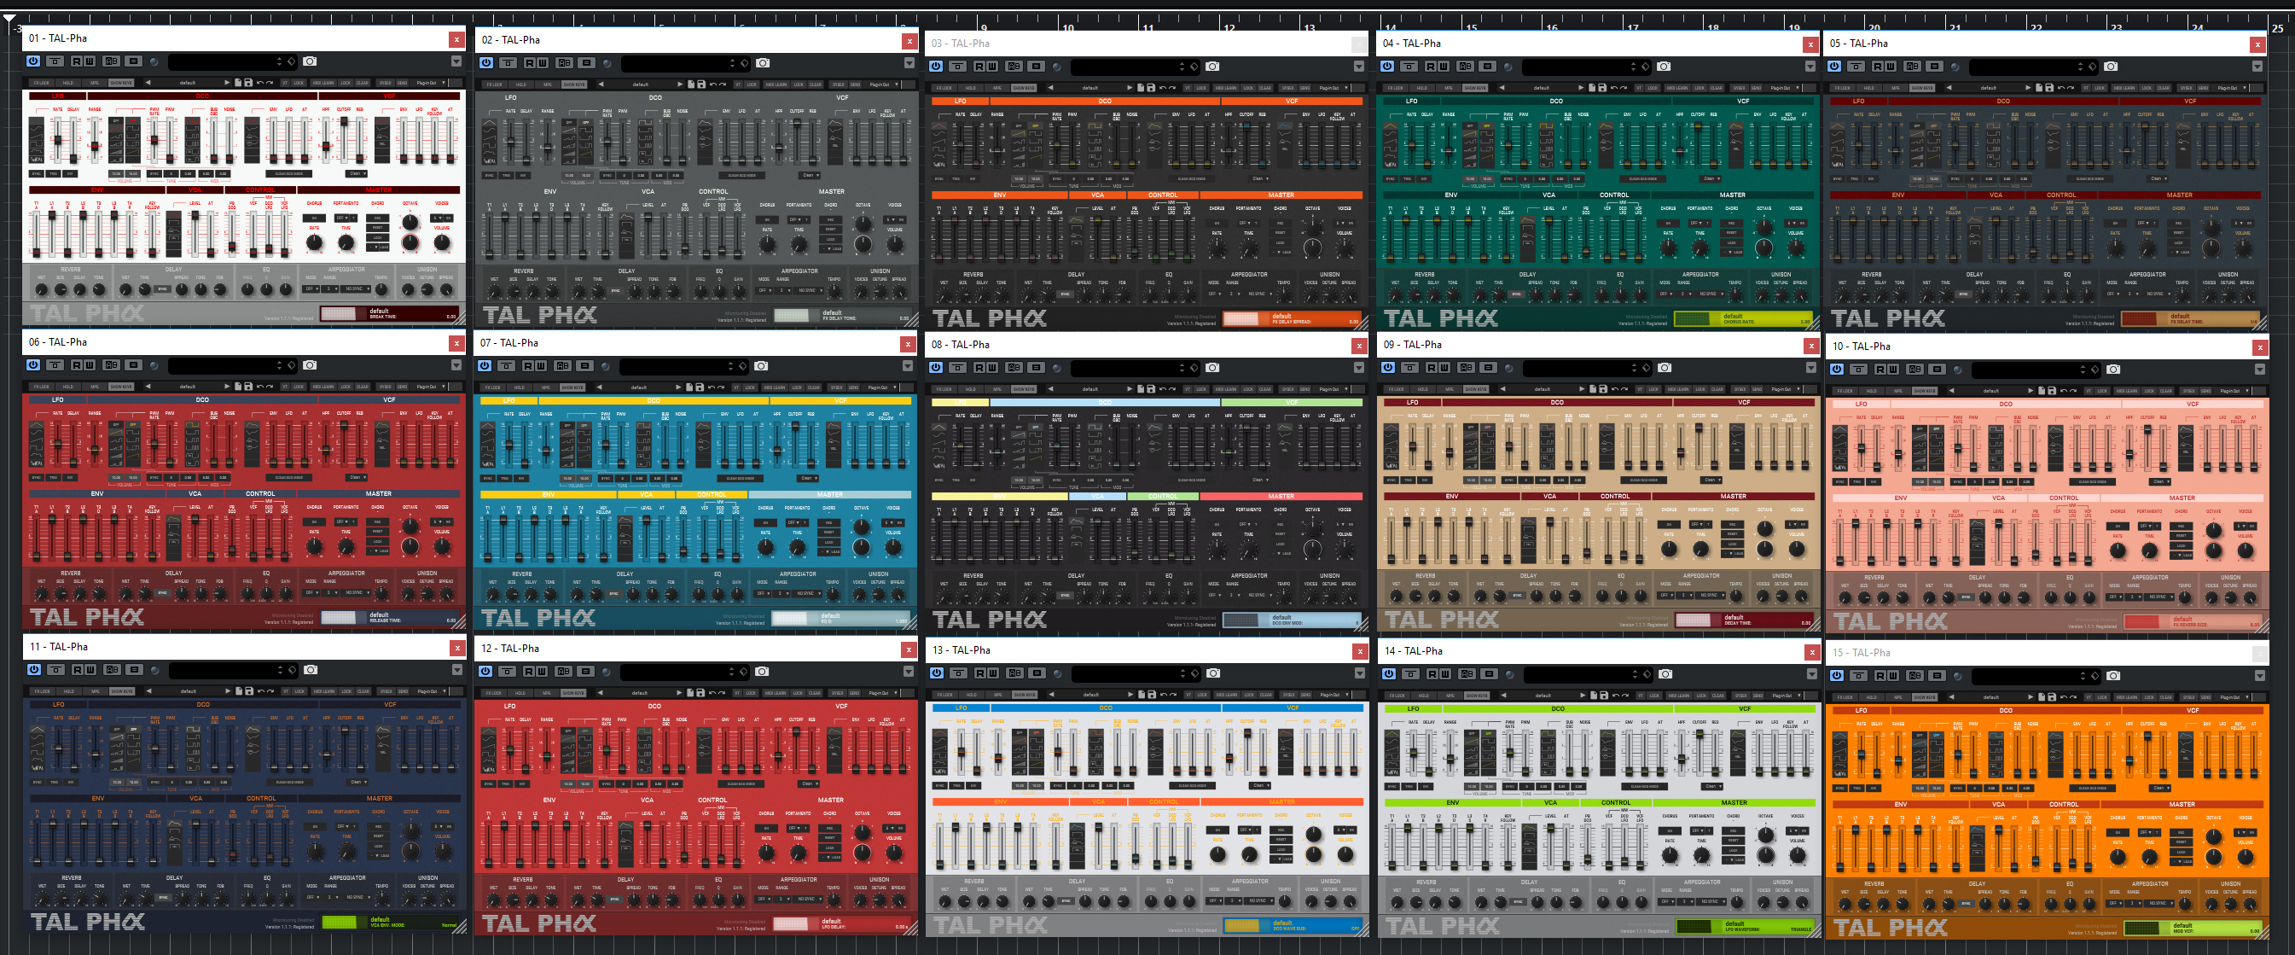Enable Write automation in 02 - TAL-Pha window
2295x955 pixels.
[x=543, y=63]
